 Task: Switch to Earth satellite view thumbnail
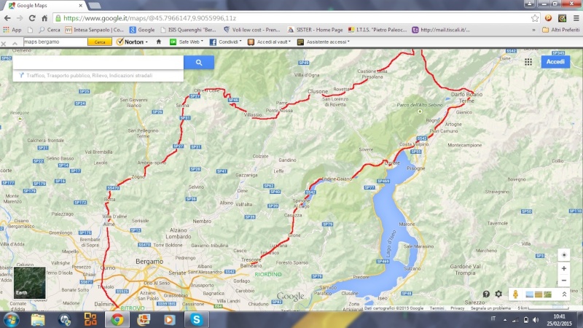tap(29, 283)
